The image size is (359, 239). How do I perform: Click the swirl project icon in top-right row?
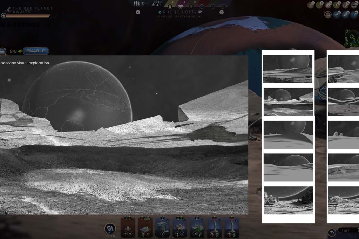point(346,5)
